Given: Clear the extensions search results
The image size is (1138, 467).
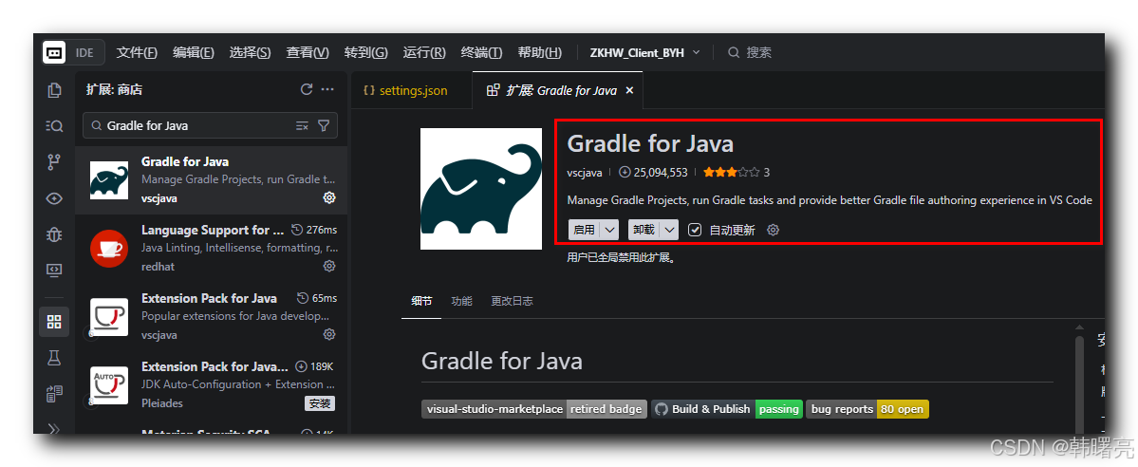Looking at the screenshot, I should 302,125.
